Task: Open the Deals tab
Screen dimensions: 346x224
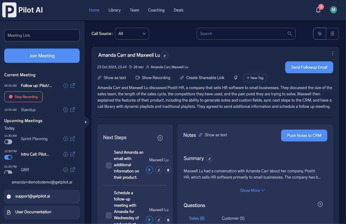Action: point(178,10)
